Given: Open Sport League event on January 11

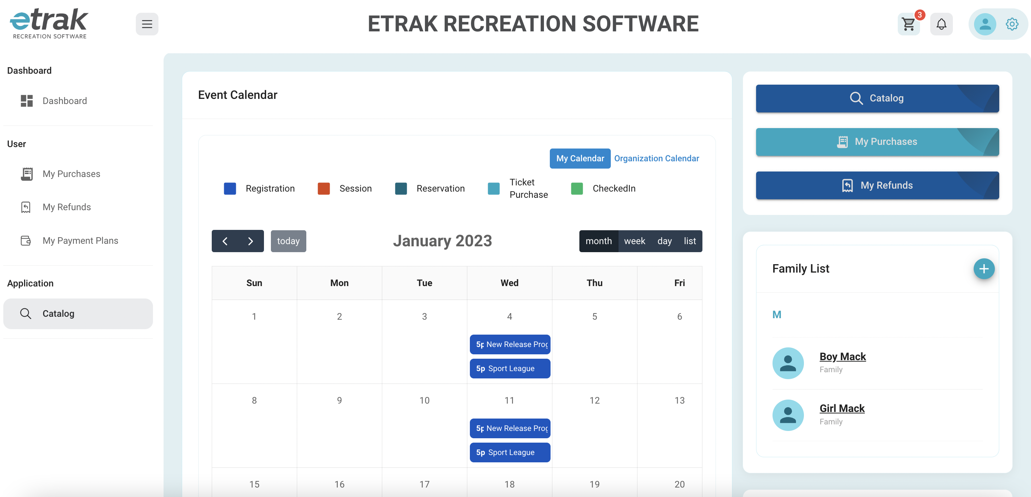Looking at the screenshot, I should [x=510, y=452].
